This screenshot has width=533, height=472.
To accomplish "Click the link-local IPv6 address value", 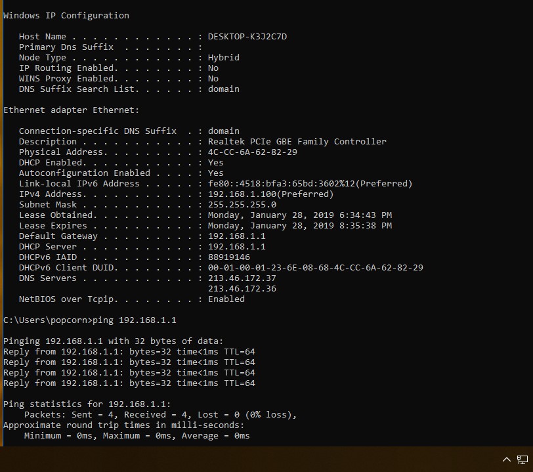I will (x=310, y=184).
